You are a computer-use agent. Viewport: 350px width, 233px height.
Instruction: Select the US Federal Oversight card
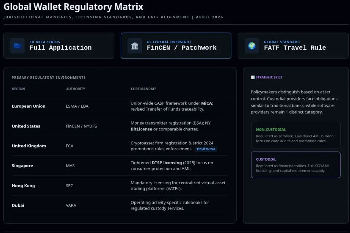pyautogui.click(x=176, y=46)
